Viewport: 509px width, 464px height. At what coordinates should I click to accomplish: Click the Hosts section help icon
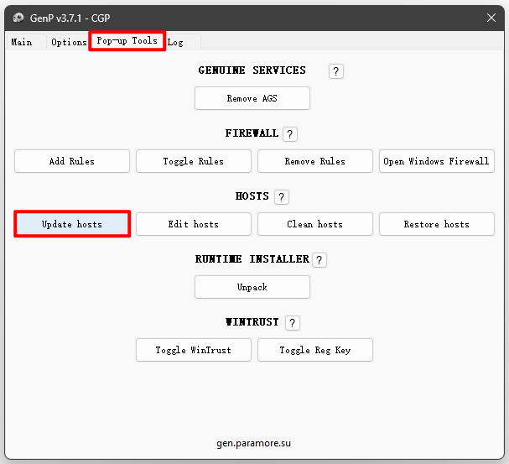(282, 197)
